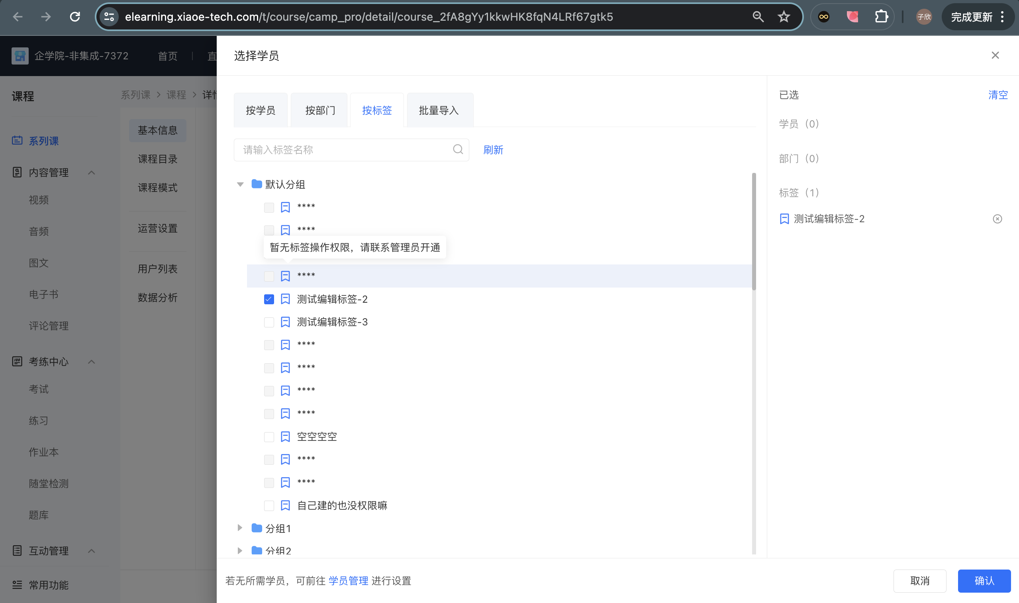
Task: Click the tag list vertical scrollbar
Action: coord(754,232)
